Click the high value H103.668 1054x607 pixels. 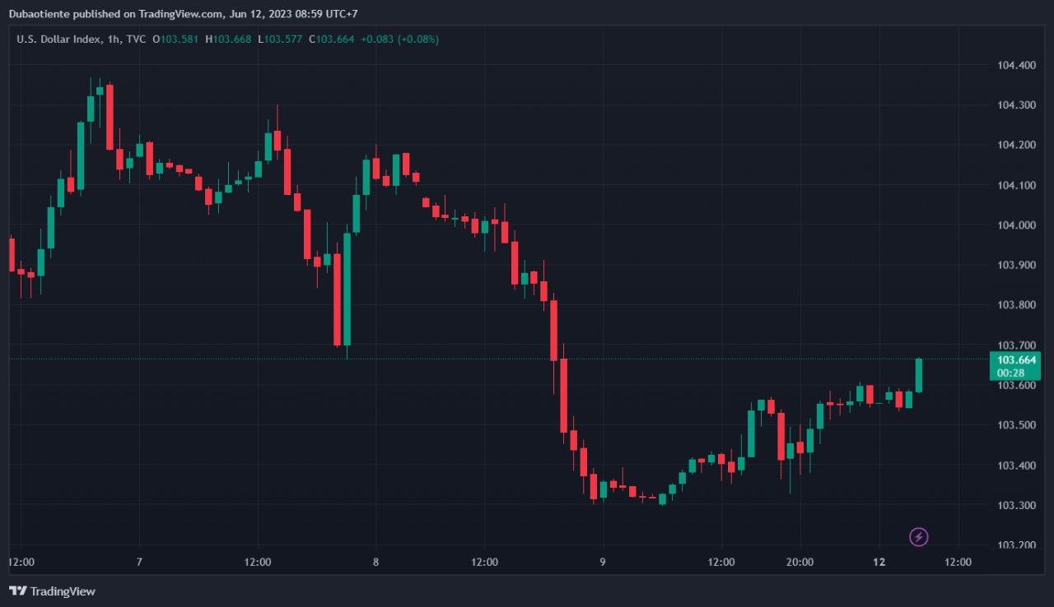(228, 39)
